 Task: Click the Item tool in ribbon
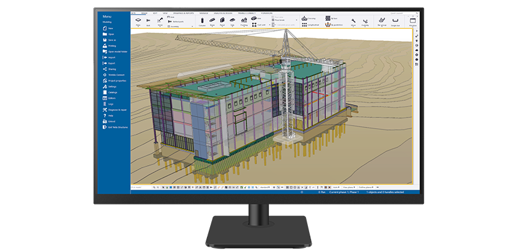[255, 18]
